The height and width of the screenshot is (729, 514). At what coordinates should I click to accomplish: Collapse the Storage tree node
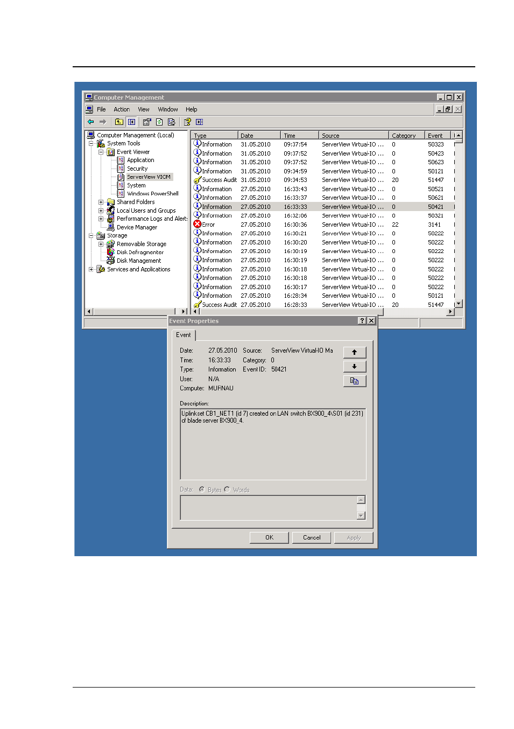pyautogui.click(x=91, y=235)
